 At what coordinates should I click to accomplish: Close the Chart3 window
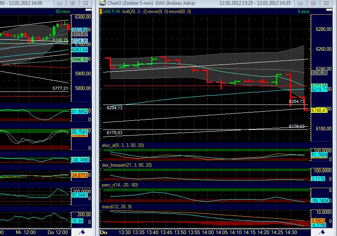click(326, 3)
